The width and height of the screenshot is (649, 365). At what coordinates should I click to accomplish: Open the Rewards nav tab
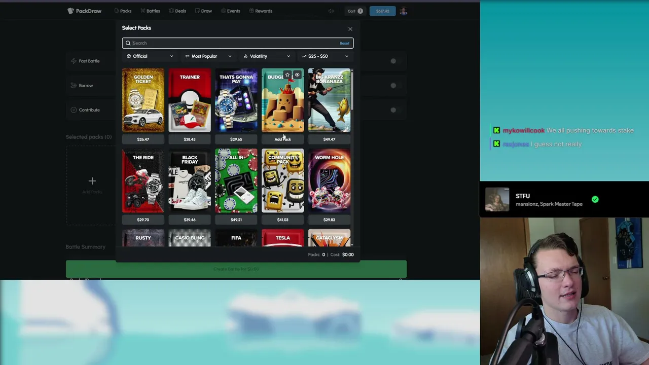(x=261, y=11)
